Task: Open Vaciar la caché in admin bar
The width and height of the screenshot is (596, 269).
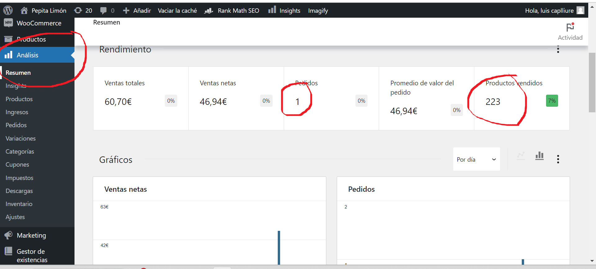Action: click(177, 11)
